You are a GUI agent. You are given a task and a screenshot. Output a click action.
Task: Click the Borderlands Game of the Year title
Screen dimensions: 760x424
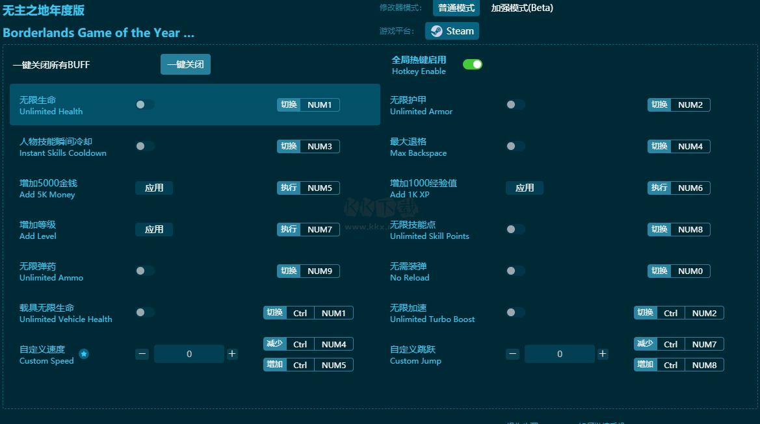click(98, 33)
